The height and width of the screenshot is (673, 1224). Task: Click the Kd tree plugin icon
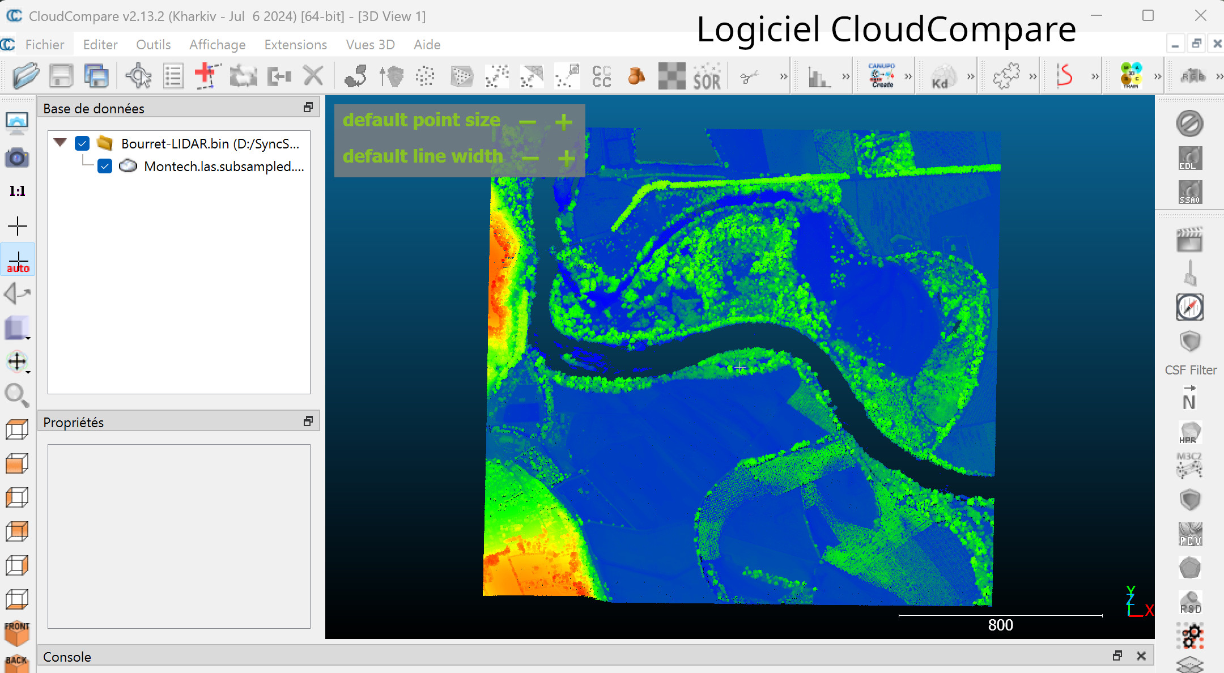pos(944,76)
